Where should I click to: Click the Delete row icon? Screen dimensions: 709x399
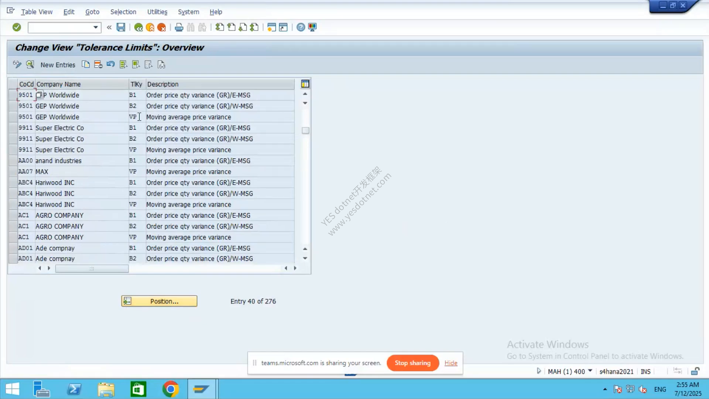(x=98, y=65)
